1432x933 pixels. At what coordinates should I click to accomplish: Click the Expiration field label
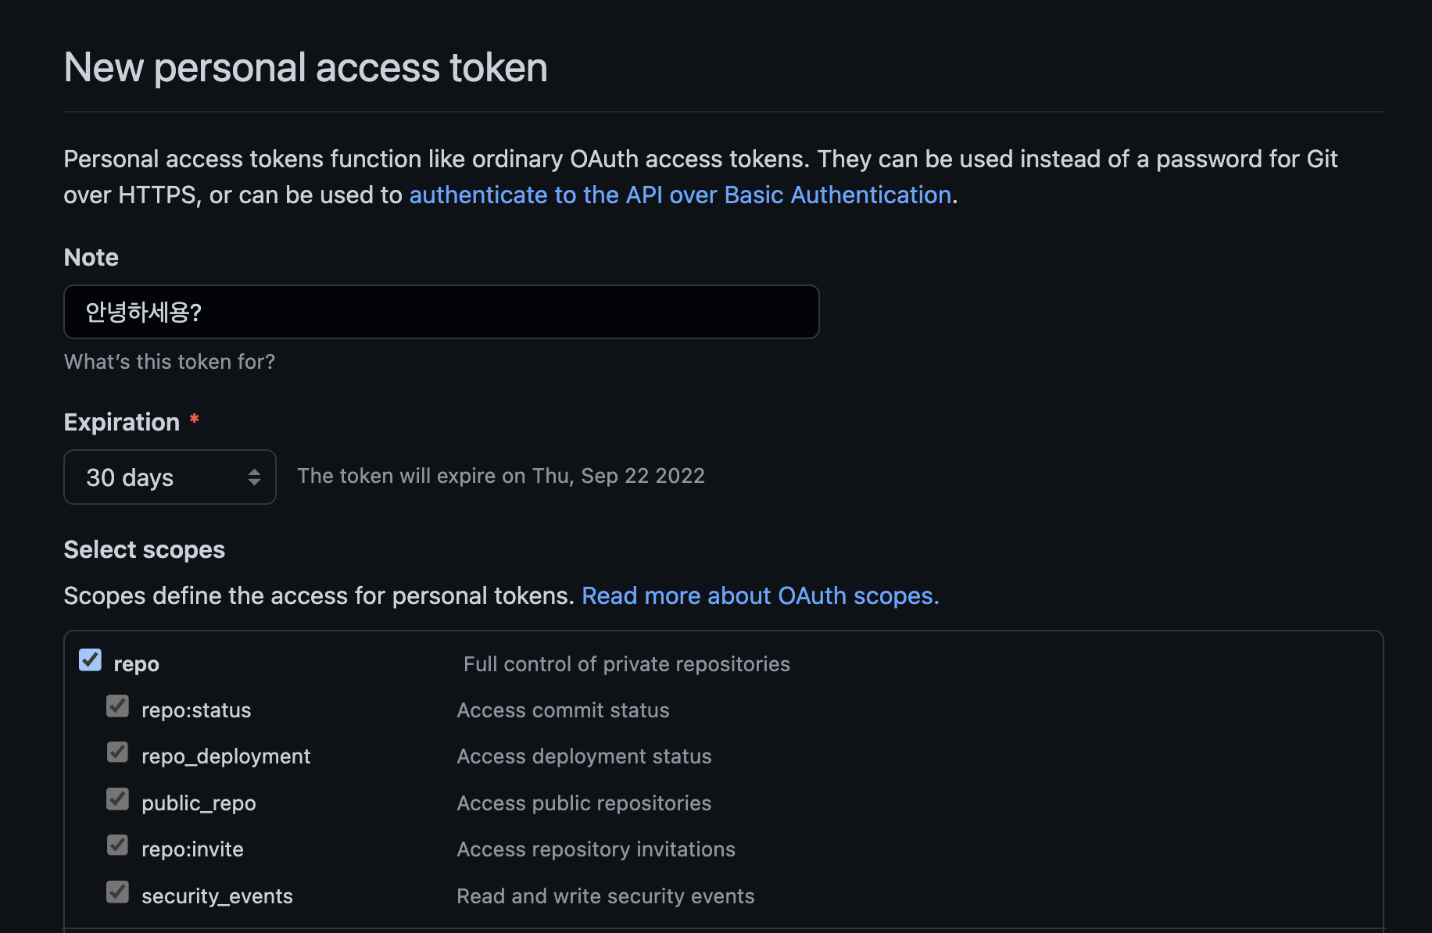(x=122, y=422)
